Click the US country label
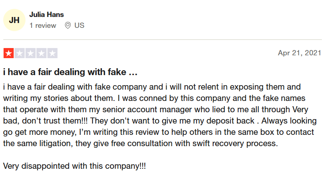 [79, 25]
